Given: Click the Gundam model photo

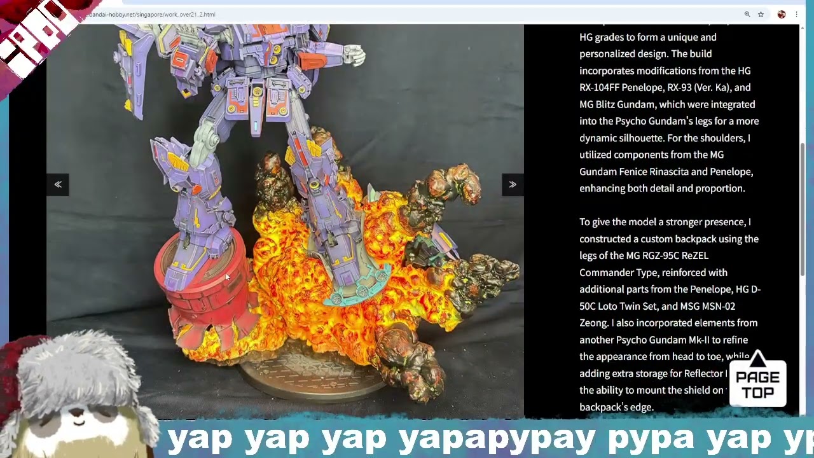Looking at the screenshot, I should click(285, 221).
